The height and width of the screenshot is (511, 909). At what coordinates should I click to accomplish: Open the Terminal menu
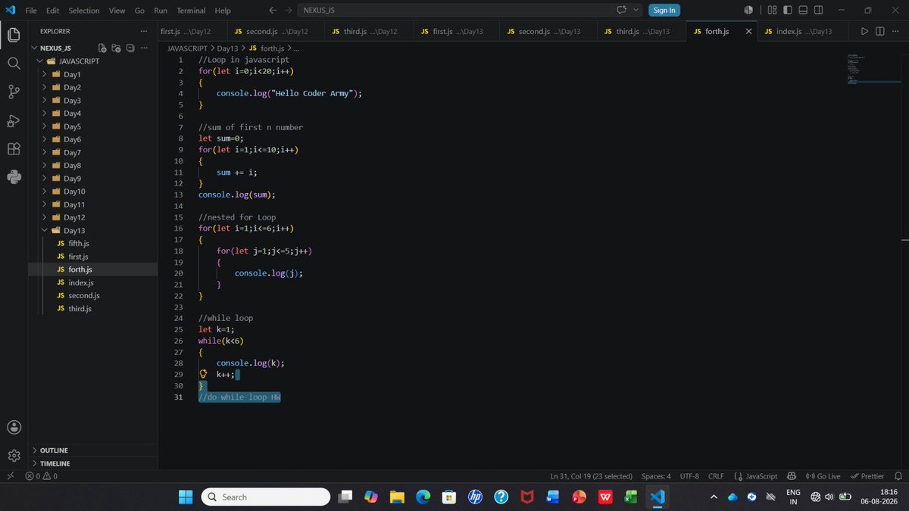click(x=191, y=11)
